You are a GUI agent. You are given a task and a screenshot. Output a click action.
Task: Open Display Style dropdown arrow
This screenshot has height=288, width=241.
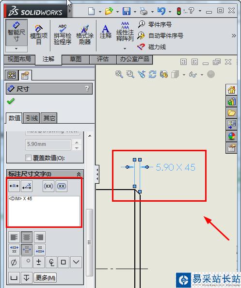[x=184, y=75]
